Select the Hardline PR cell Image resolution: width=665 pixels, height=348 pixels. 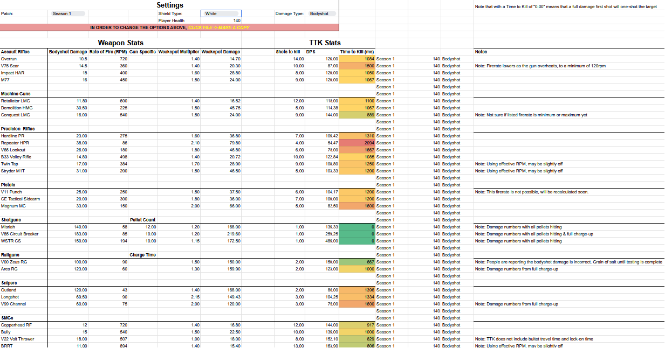coord(24,136)
